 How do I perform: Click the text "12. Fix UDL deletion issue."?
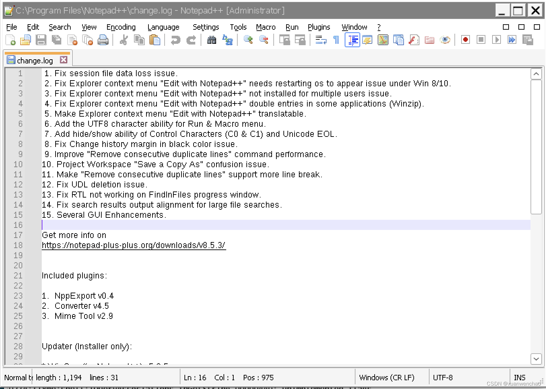tap(95, 184)
